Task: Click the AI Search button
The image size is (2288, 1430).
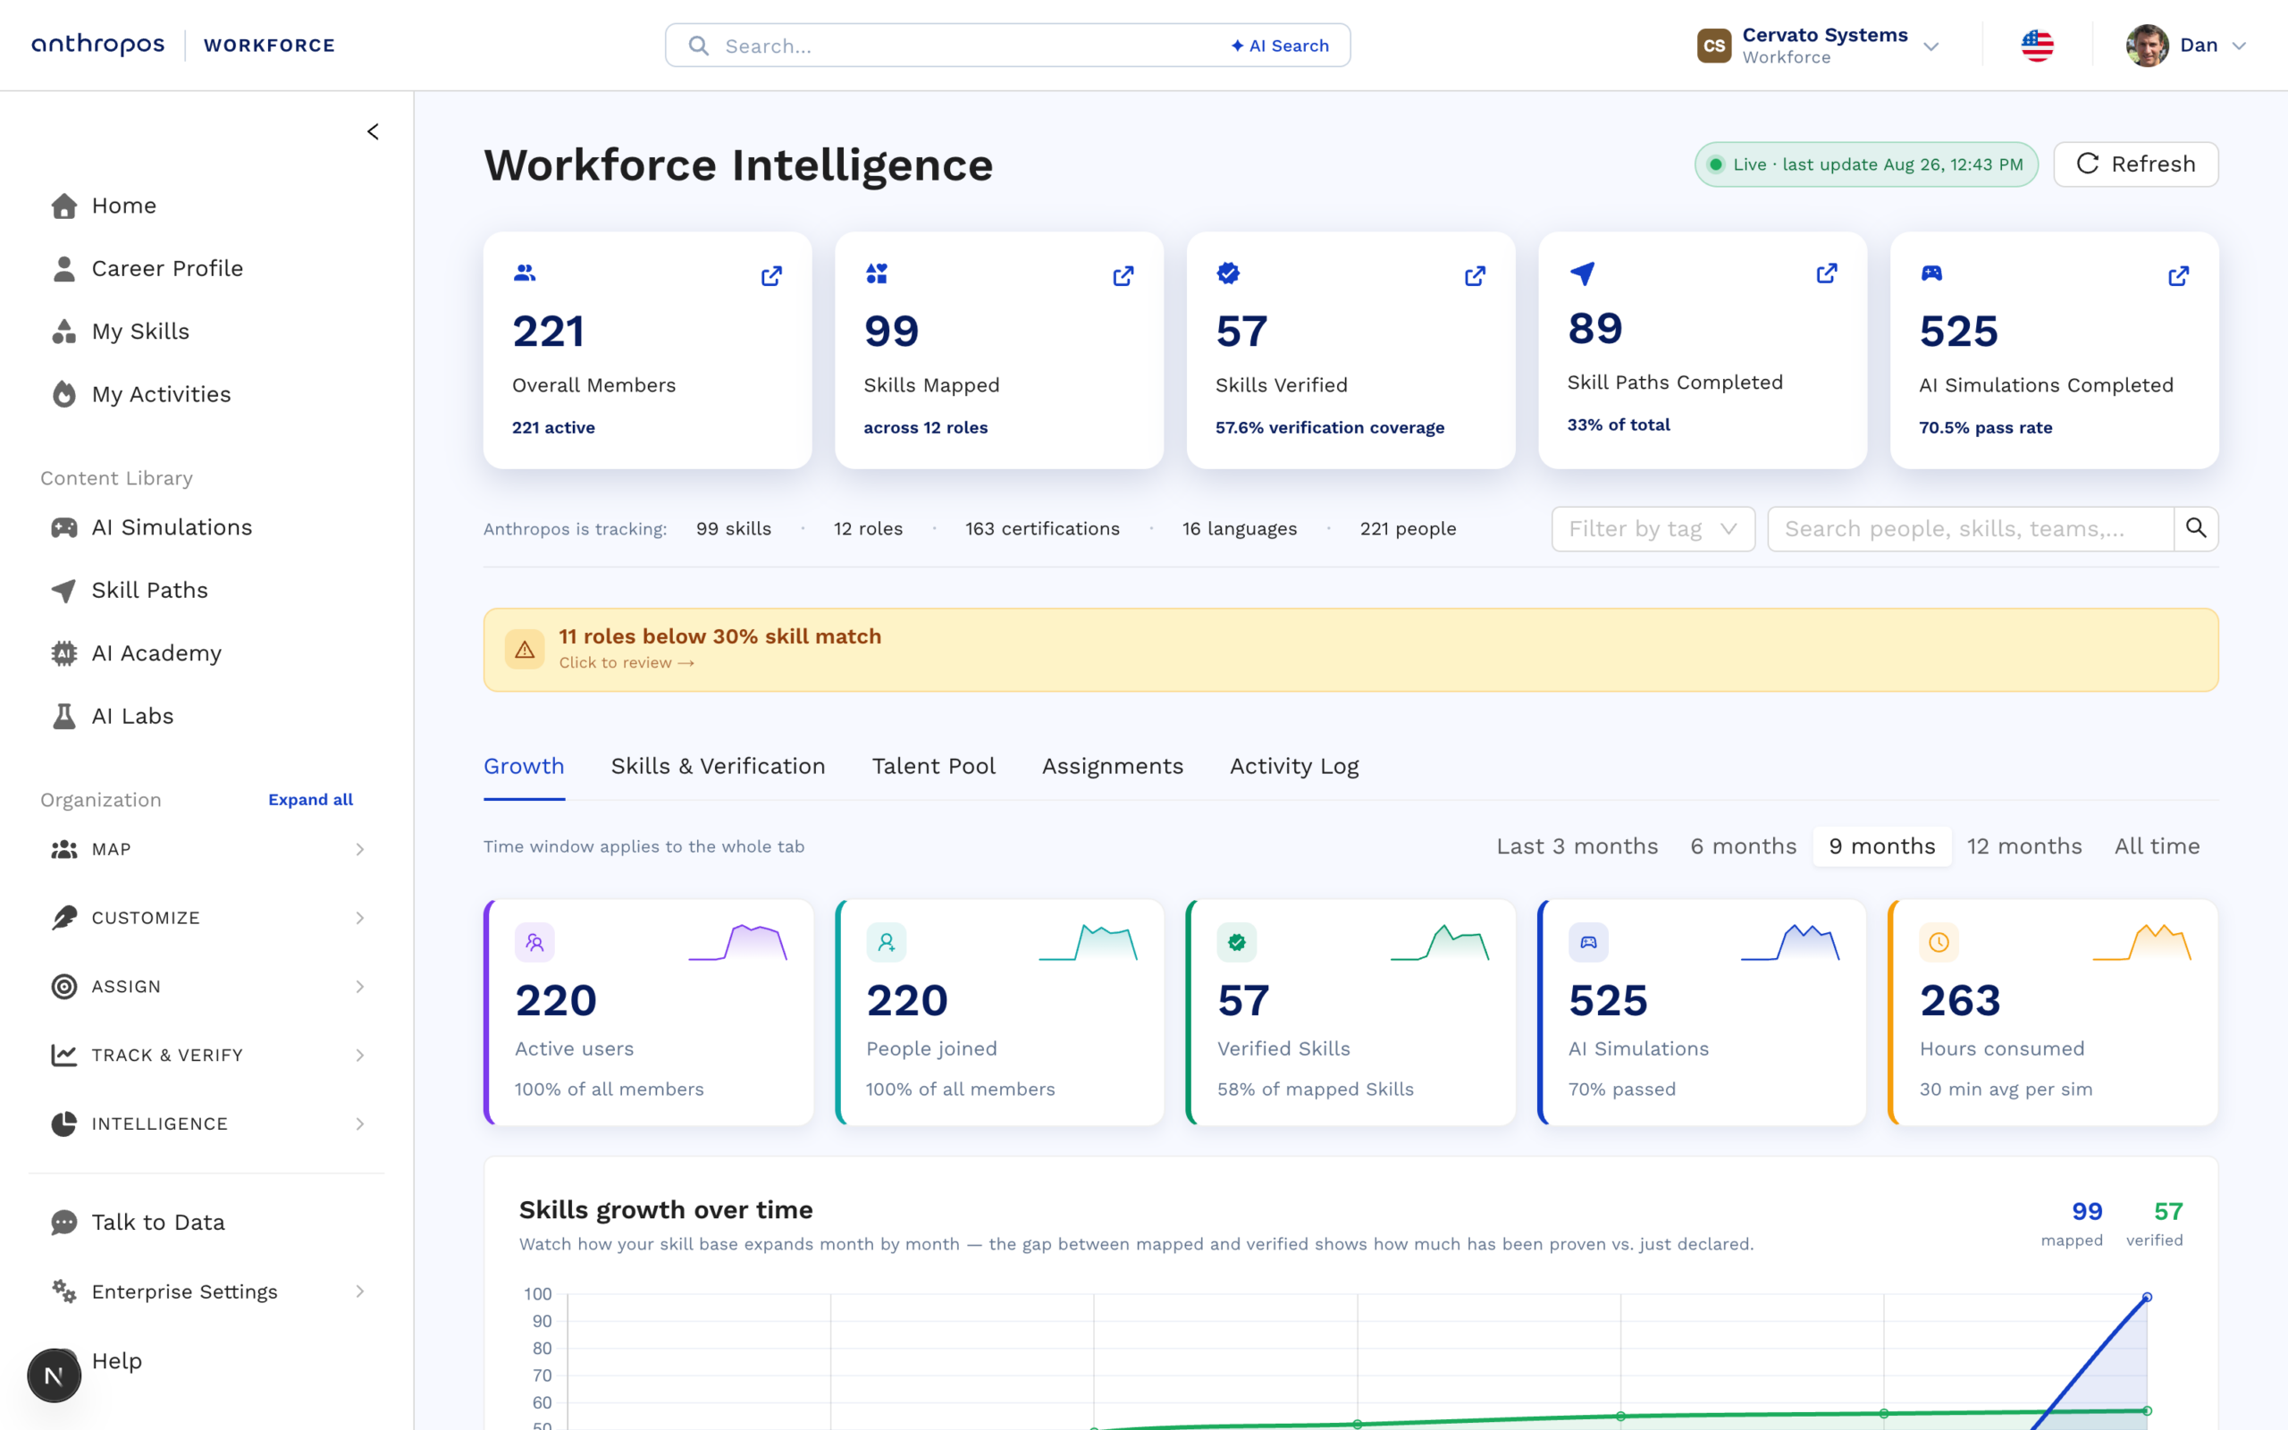Action: [x=1279, y=46]
